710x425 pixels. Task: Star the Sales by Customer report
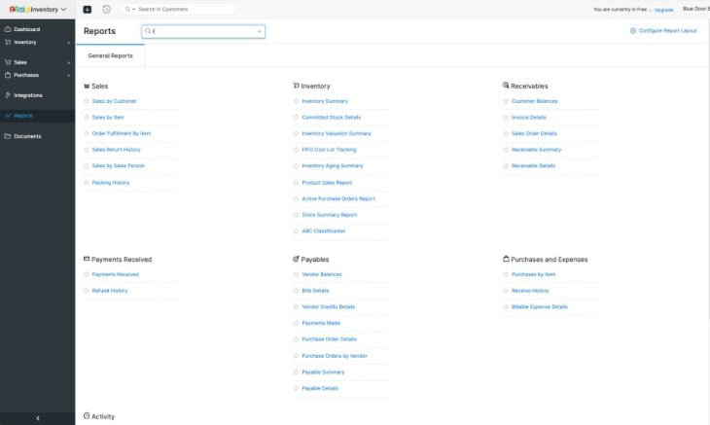(x=87, y=101)
